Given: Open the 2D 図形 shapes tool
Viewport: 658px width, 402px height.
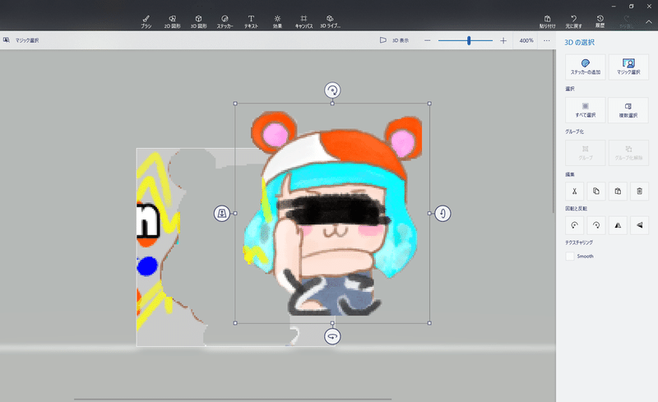Looking at the screenshot, I should click(172, 21).
